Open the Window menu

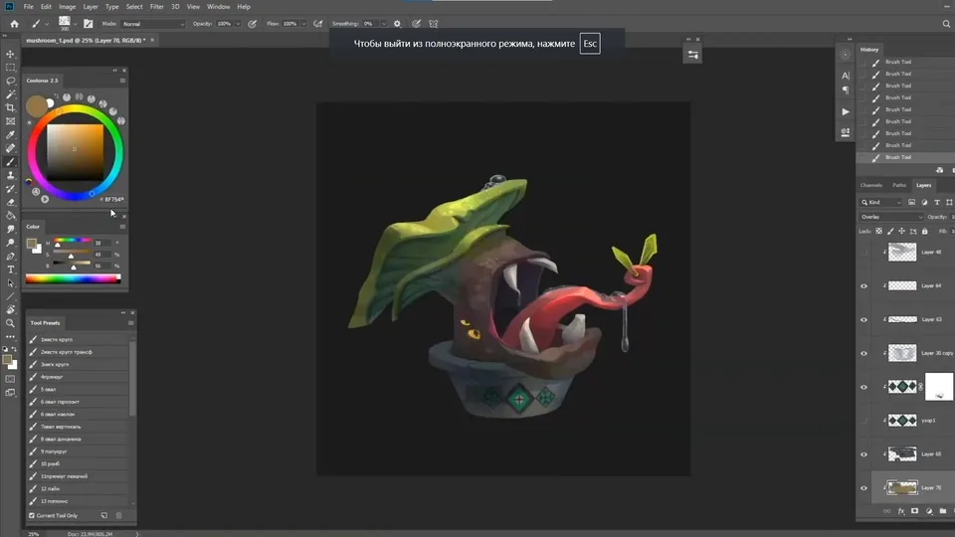tap(218, 7)
